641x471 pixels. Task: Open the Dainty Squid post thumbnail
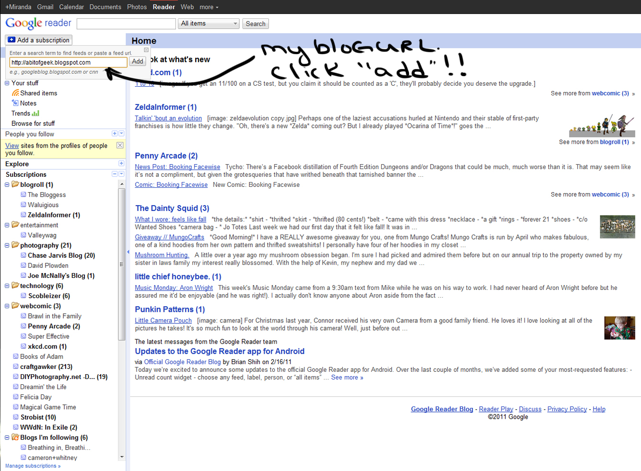tap(618, 227)
